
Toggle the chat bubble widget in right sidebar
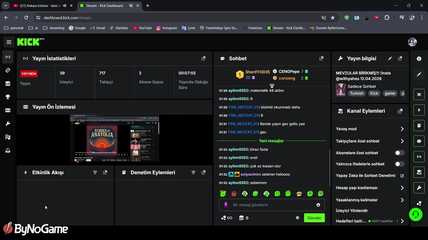[419, 141]
